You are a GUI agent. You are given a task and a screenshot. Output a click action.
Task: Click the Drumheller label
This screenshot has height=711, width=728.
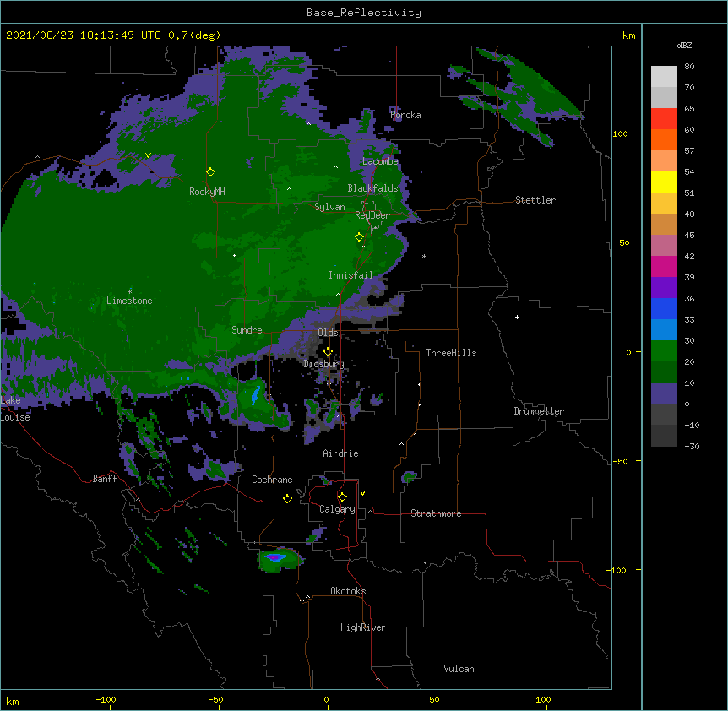click(539, 411)
